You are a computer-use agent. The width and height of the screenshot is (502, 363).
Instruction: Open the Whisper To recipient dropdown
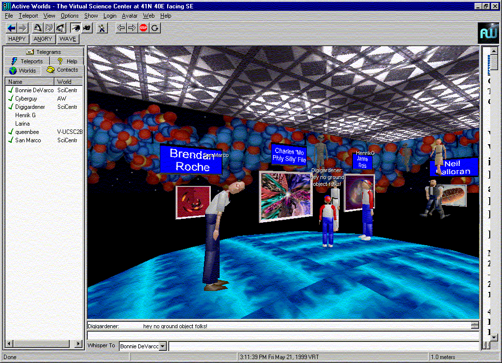[163, 346]
